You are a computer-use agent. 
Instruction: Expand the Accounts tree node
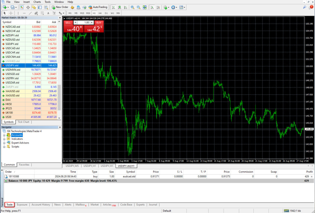pos(4,135)
